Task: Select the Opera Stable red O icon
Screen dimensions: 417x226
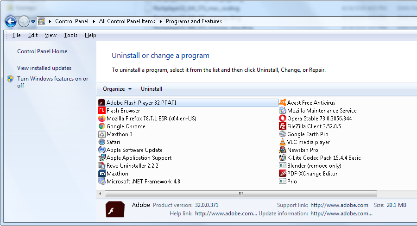Action: [283, 118]
